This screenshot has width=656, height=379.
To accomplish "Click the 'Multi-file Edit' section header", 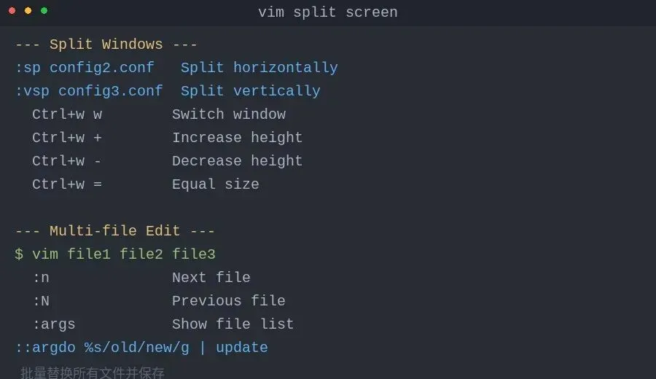I will point(114,231).
